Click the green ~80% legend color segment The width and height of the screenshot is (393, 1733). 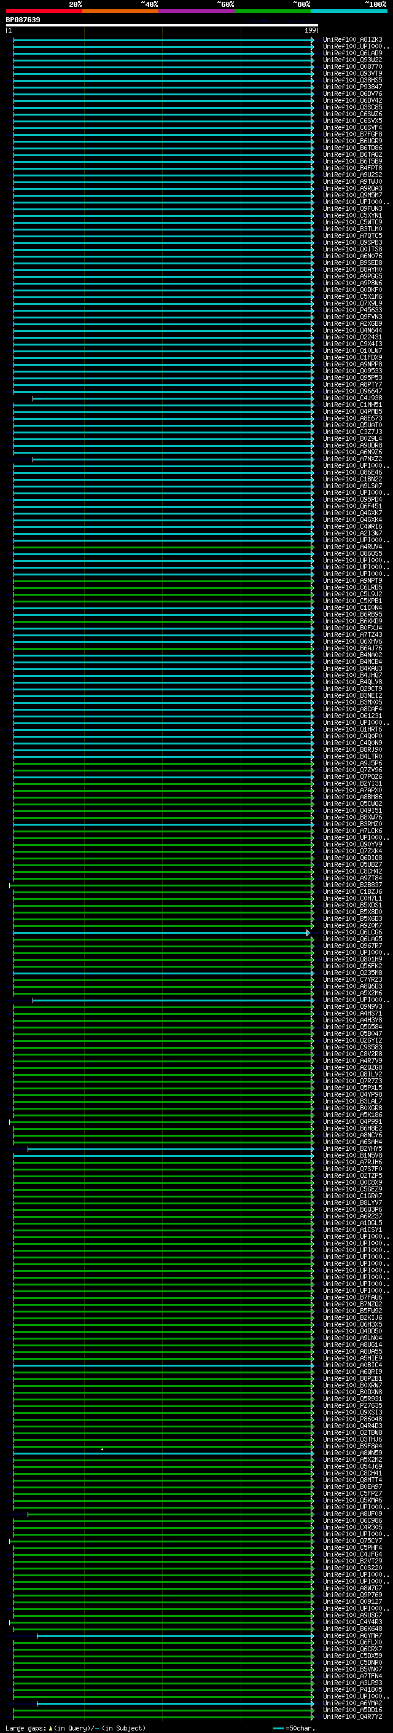273,11
